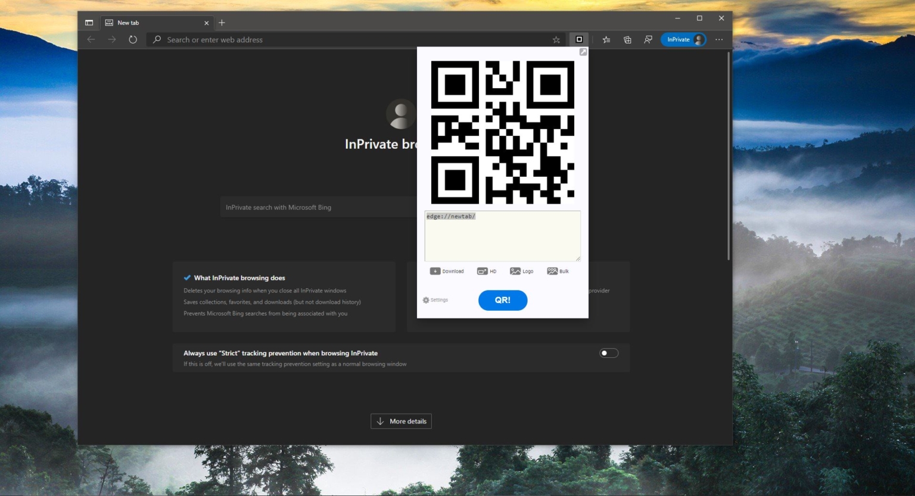Open the Favorites list

click(606, 39)
